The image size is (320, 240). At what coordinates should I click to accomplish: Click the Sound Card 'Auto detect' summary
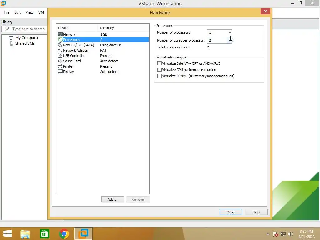coord(109,61)
